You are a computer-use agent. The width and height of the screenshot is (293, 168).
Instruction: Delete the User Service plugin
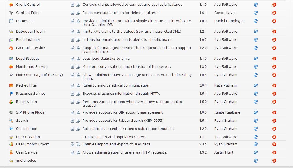point(274,153)
